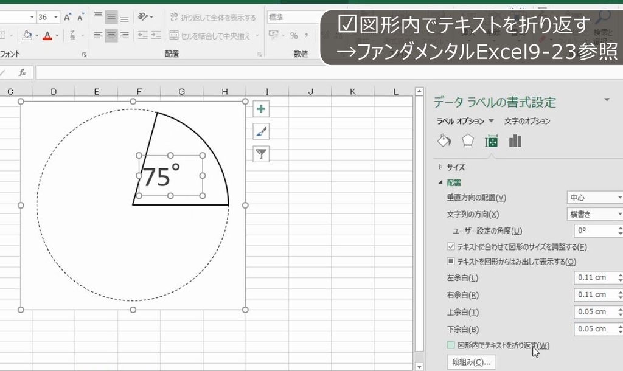
Task: Open the font size 36 dropdown
Action: click(55, 17)
